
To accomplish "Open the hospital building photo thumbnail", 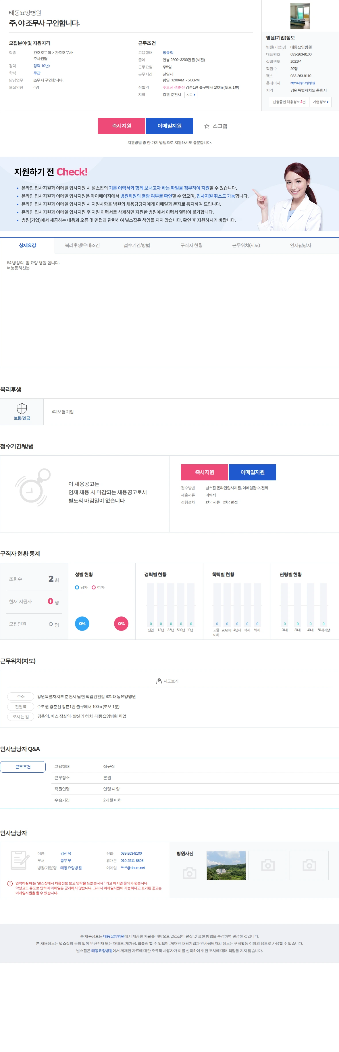I will (x=226, y=865).
